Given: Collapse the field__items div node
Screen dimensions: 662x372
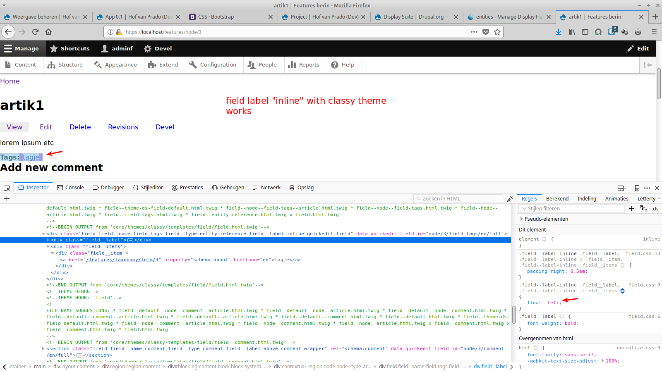Looking at the screenshot, I should coord(48,247).
